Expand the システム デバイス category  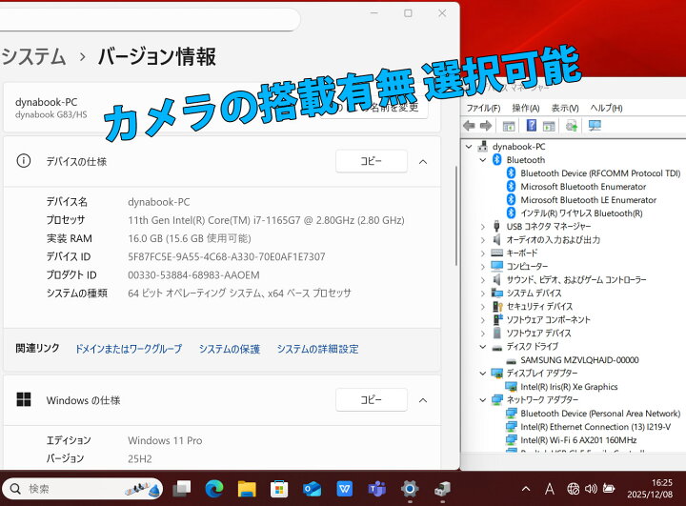tap(482, 293)
